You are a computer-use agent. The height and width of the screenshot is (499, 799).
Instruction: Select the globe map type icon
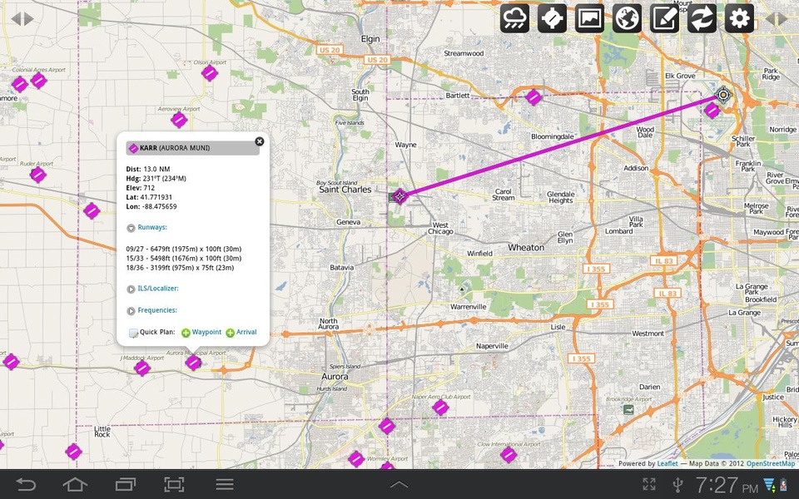coord(627,19)
